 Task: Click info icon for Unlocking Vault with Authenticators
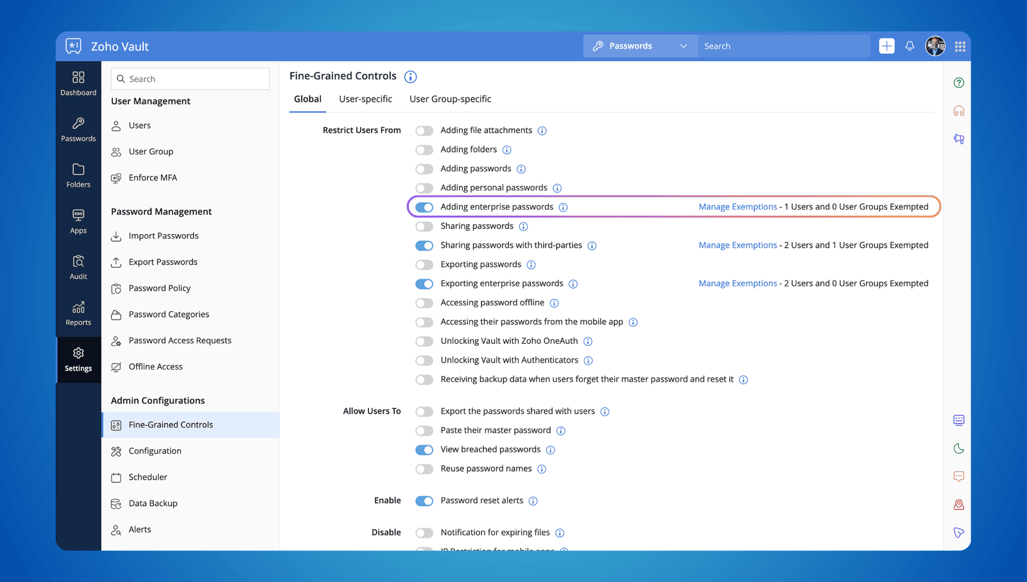coord(589,361)
